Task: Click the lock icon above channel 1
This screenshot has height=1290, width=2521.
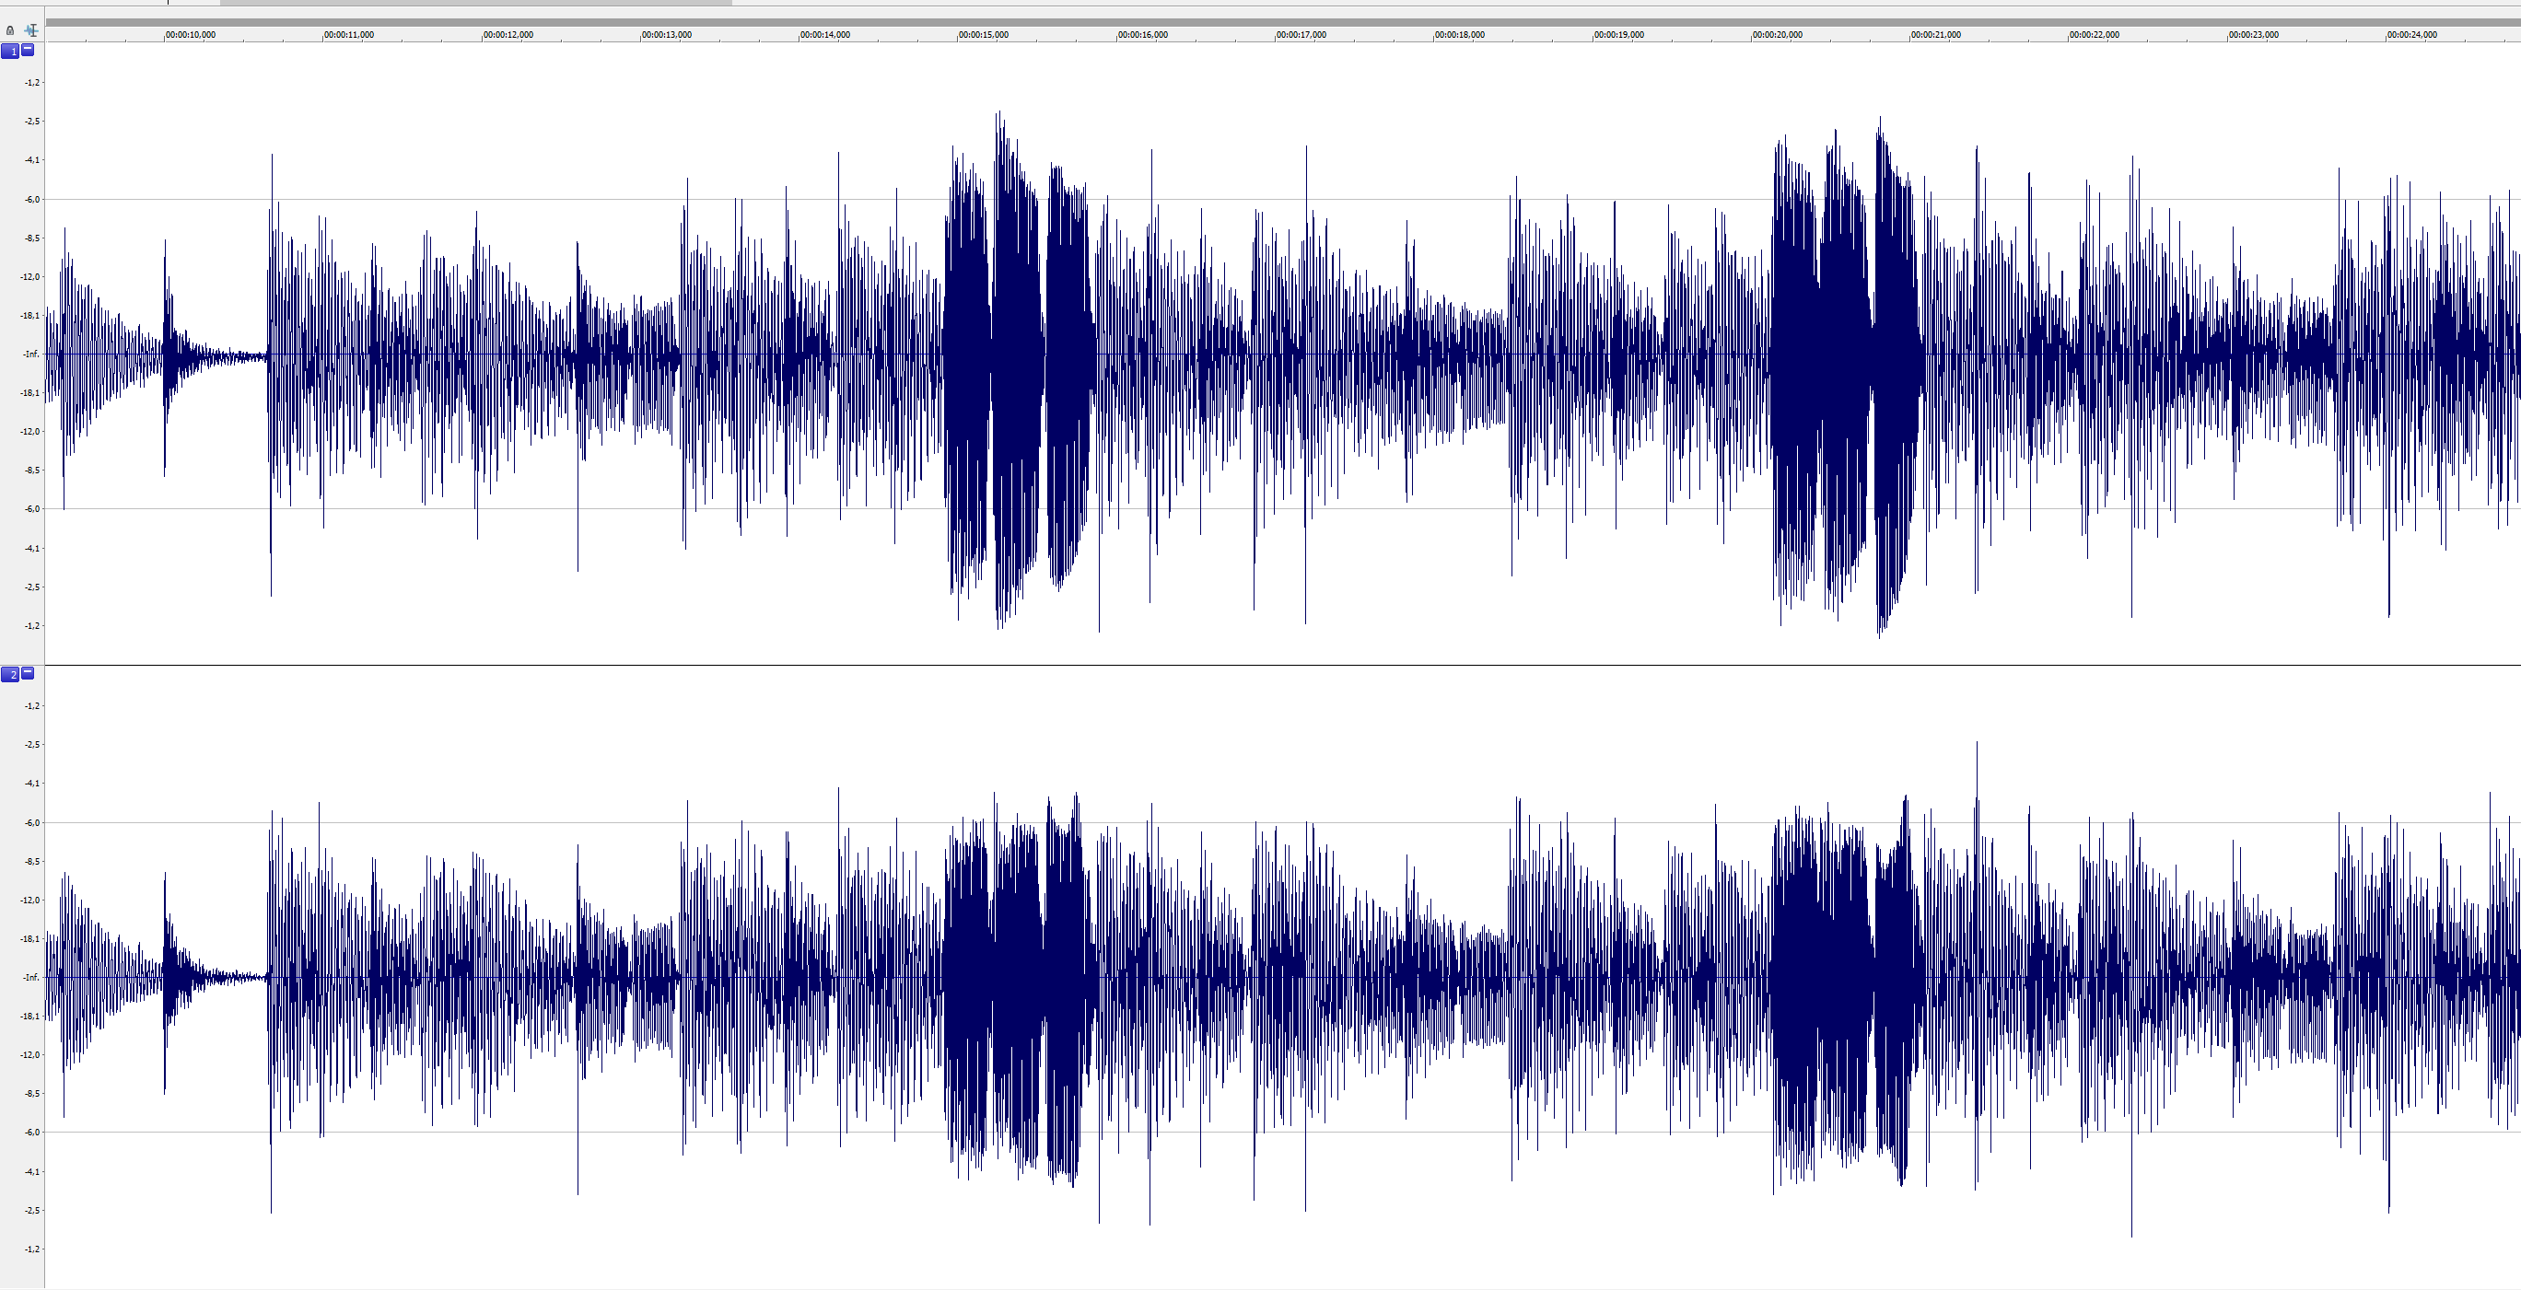Action: point(10,30)
